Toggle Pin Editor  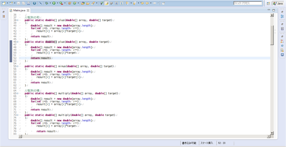[x=163, y=3]
